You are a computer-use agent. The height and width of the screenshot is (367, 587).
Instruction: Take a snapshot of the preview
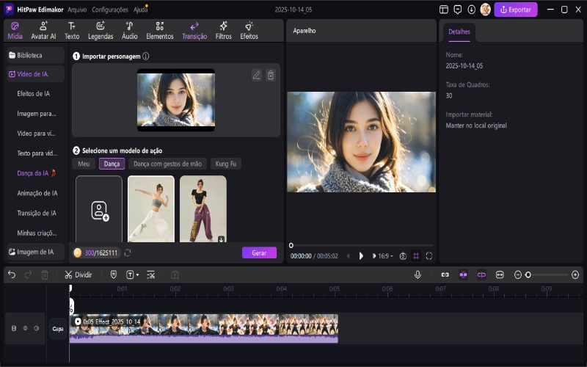pyautogui.click(x=402, y=256)
